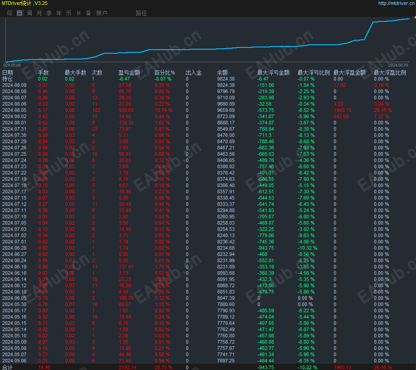Switch to the 年 yearly tab
This screenshot has width=416, height=370.
pos(59,13)
